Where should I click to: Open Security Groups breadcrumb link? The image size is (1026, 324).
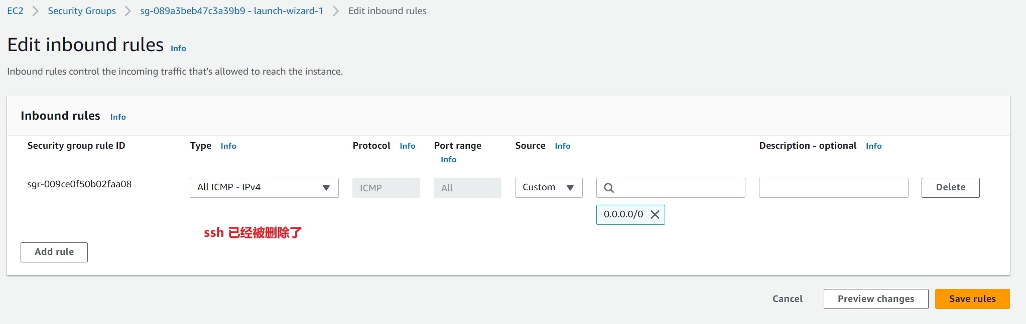[82, 11]
